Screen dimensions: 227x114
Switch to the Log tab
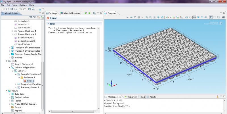click(141, 97)
